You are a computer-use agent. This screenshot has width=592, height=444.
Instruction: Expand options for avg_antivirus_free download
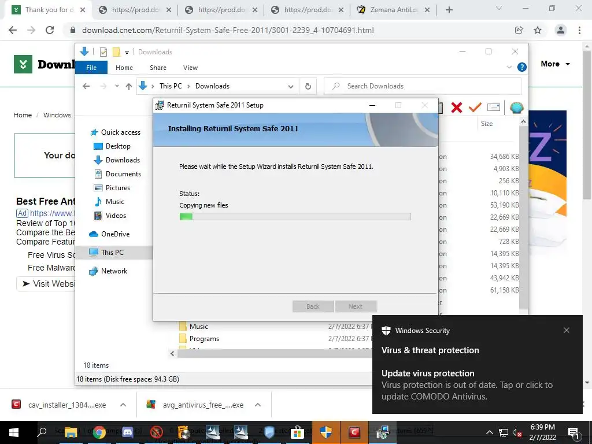coord(258,405)
